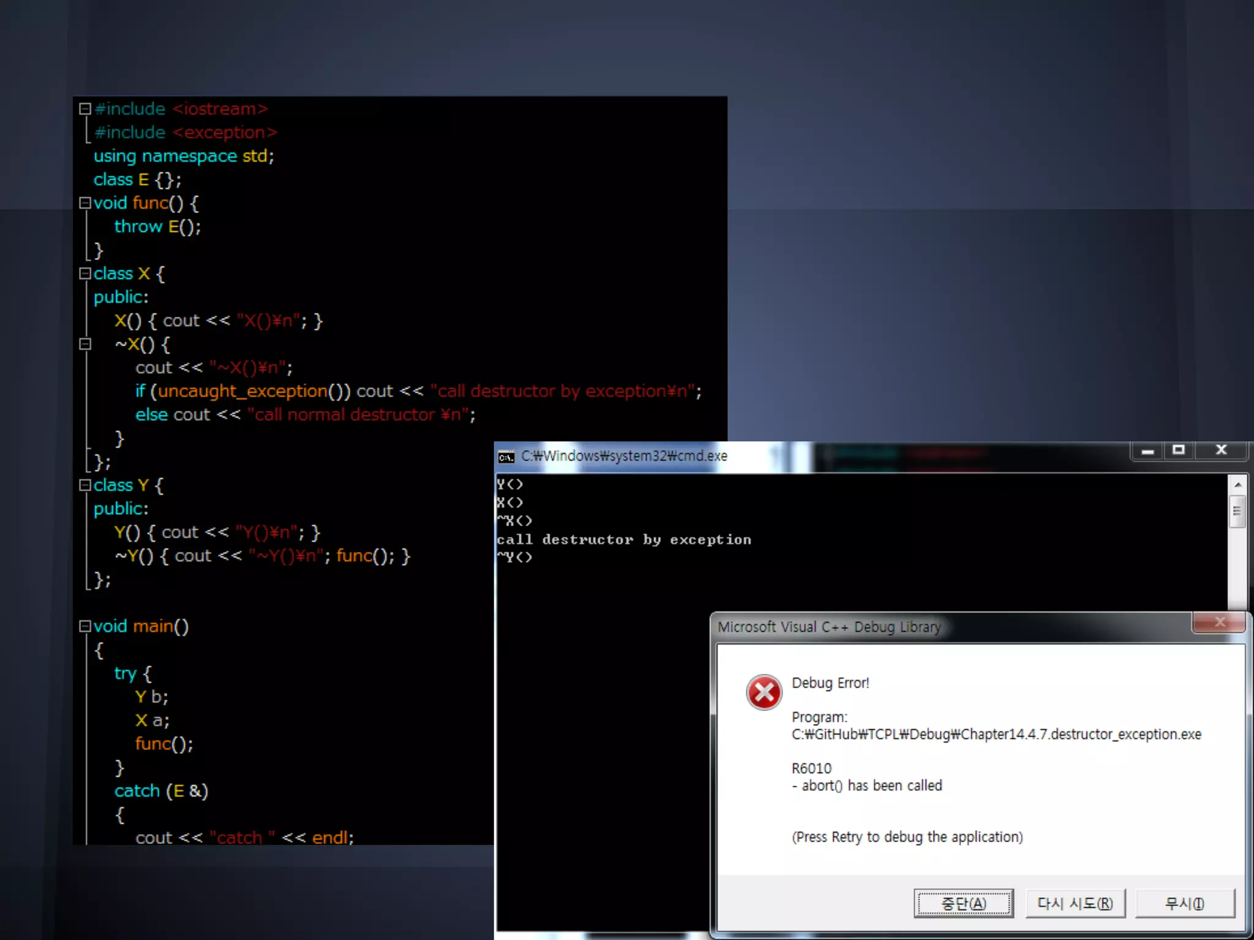
Task: Collapse the class X definition
Action: click(x=85, y=274)
